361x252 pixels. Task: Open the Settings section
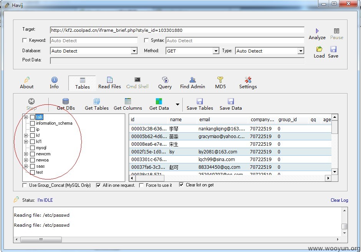point(248,83)
